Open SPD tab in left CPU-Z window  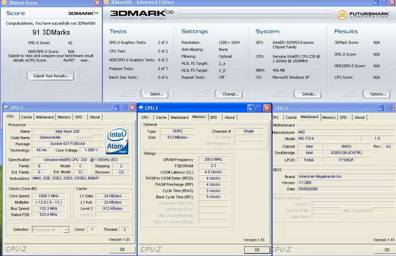[x=79, y=117]
